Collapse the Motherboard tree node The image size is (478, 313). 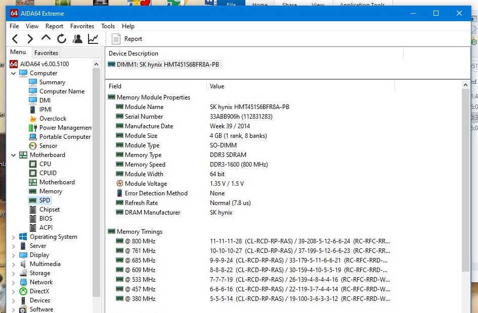point(14,155)
